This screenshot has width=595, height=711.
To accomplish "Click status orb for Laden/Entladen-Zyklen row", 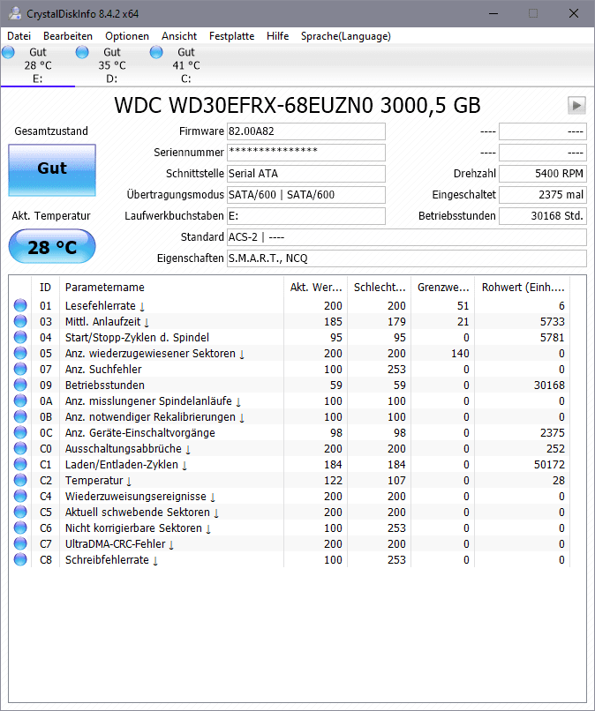I will (20, 464).
